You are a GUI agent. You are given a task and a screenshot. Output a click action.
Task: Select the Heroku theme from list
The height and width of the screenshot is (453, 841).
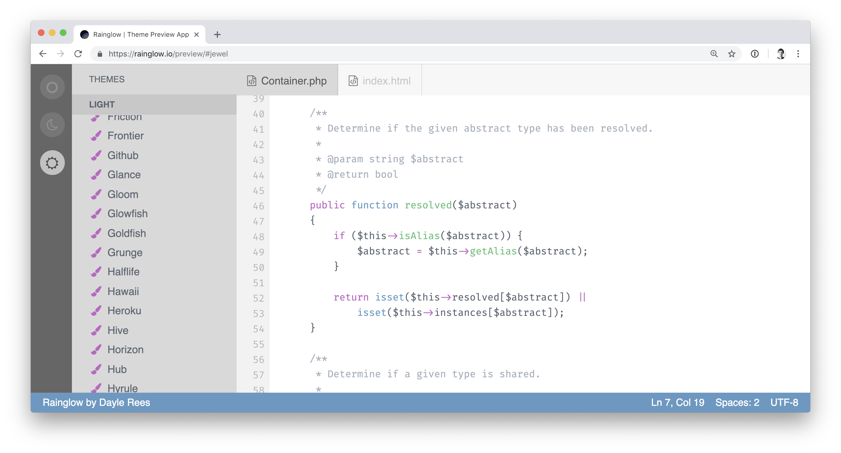click(x=124, y=311)
